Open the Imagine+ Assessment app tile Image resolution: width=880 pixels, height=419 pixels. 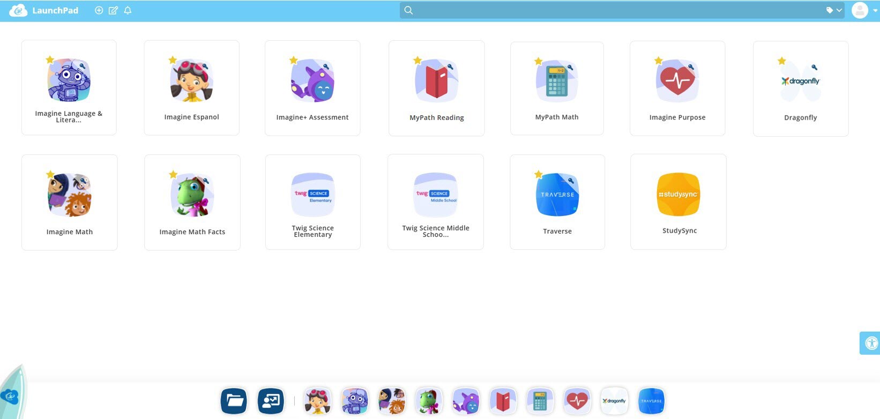[312, 88]
